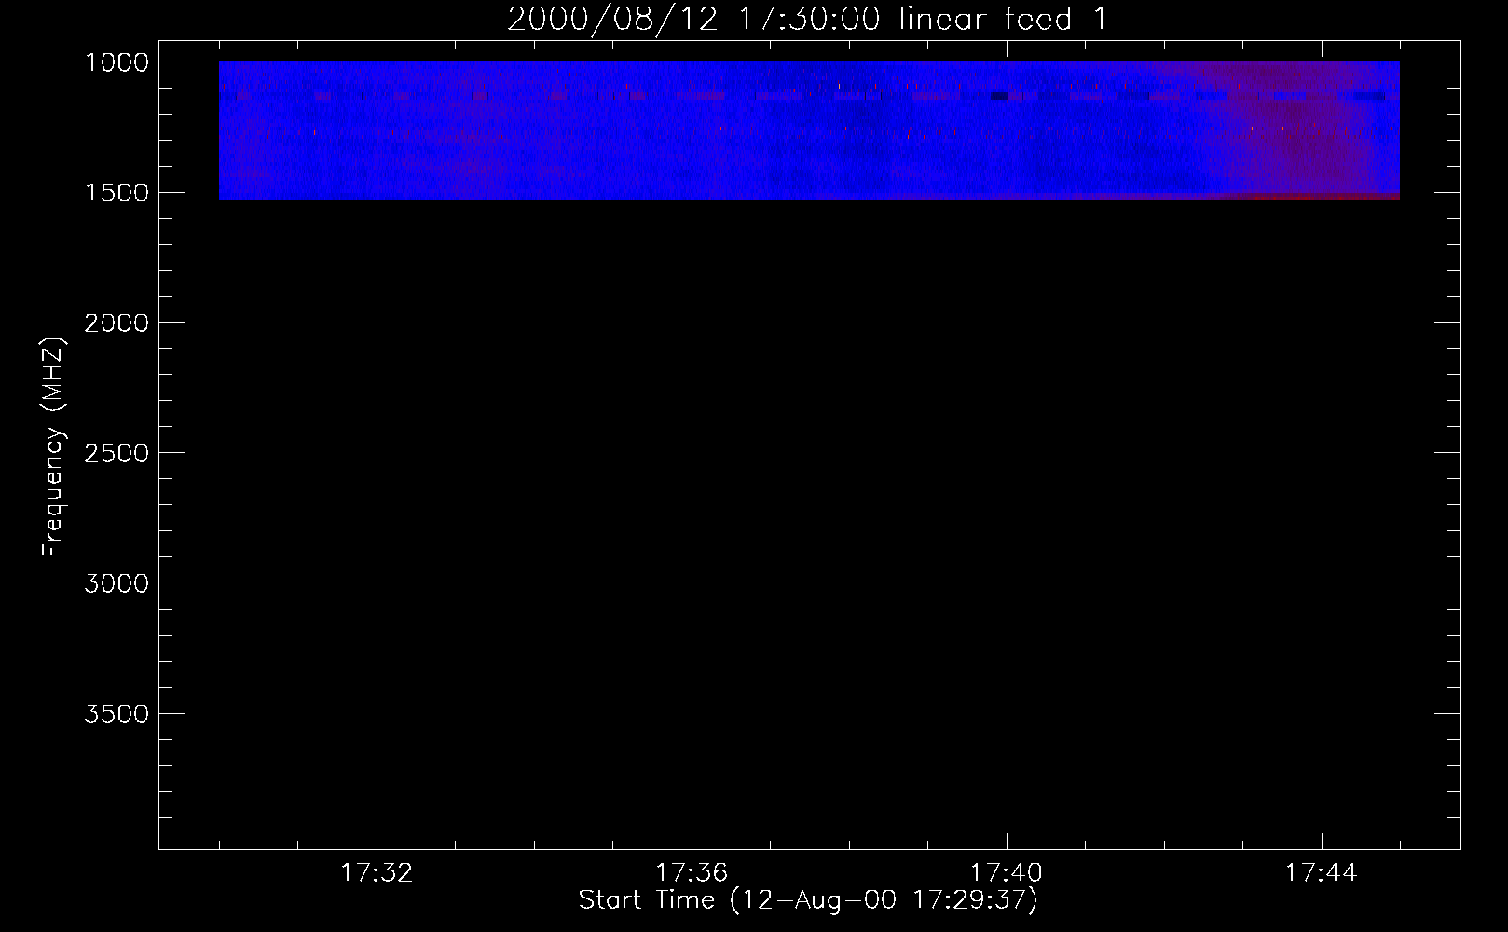Click the 2000 frequency tick label
The height and width of the screenshot is (932, 1508).
point(117,323)
